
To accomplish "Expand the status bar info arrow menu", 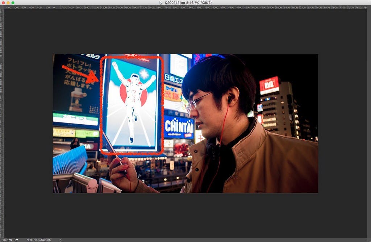I will 61,240.
